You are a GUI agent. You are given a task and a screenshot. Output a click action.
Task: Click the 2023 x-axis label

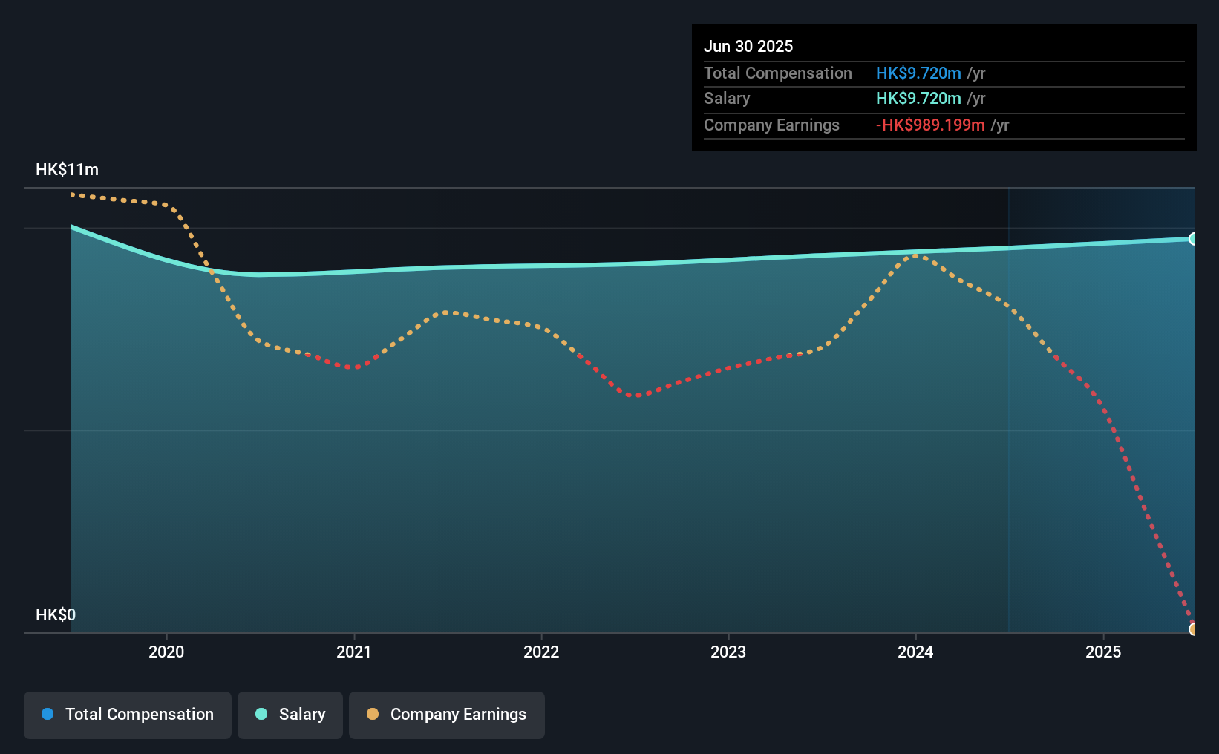(728, 652)
